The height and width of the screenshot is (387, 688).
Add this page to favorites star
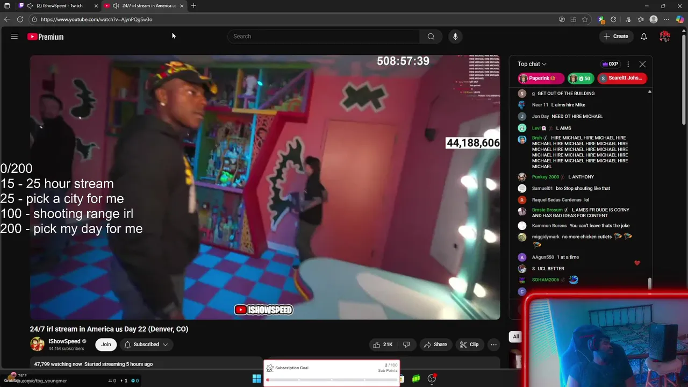tap(585, 19)
